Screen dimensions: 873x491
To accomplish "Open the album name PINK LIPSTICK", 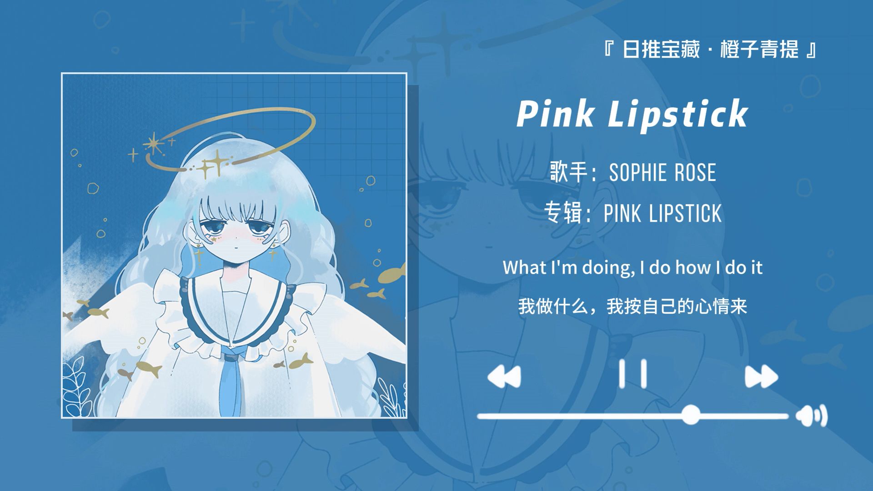I will pos(662,213).
